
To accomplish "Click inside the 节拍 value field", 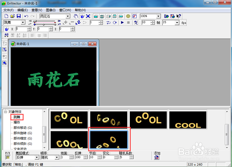I will pos(93,157).
